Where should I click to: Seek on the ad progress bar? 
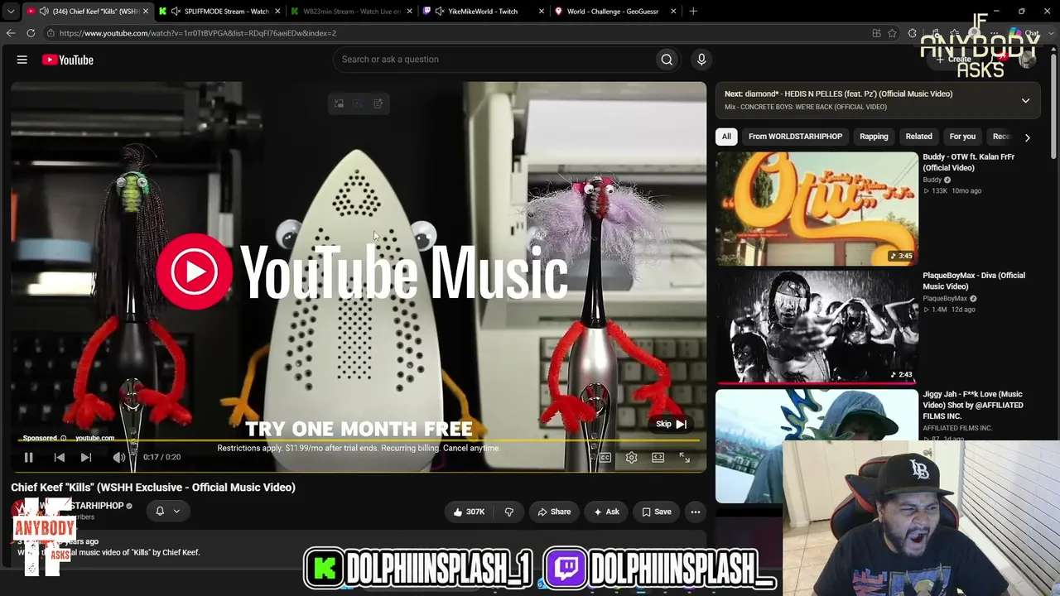359,441
